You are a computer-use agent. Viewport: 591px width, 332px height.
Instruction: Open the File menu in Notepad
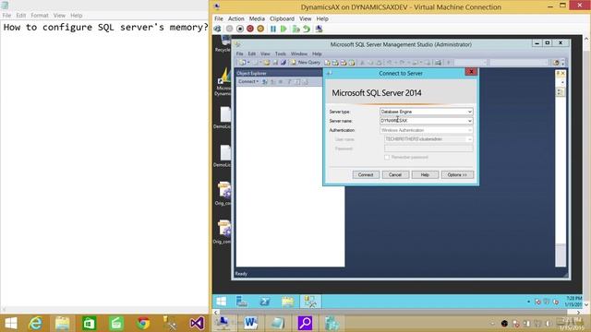click(x=6, y=16)
